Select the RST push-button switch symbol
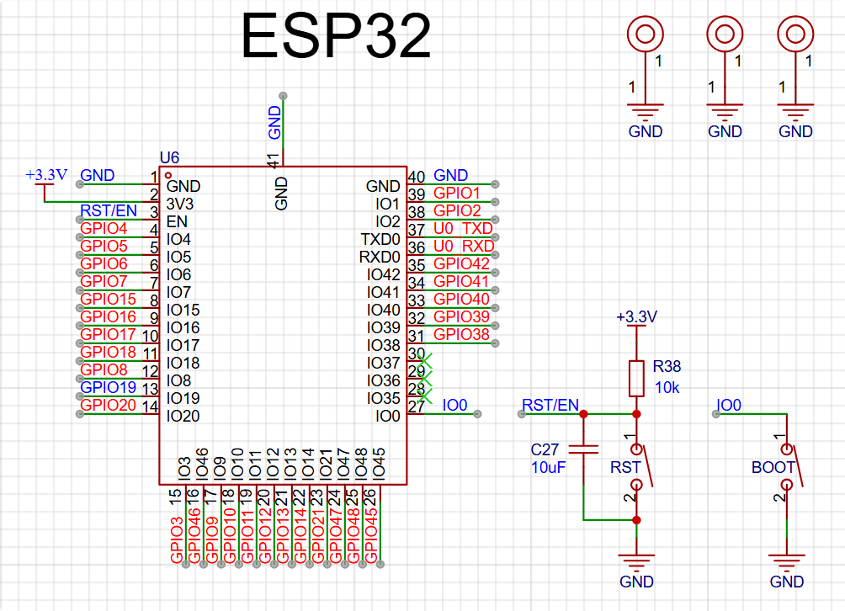 click(x=641, y=466)
